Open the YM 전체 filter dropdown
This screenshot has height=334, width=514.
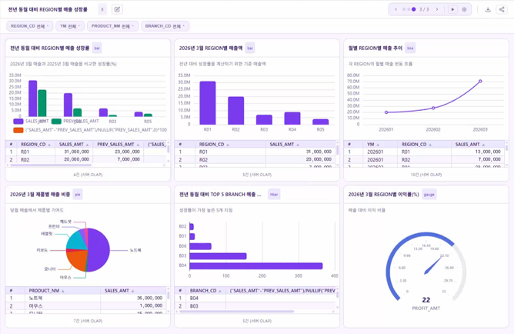70,26
